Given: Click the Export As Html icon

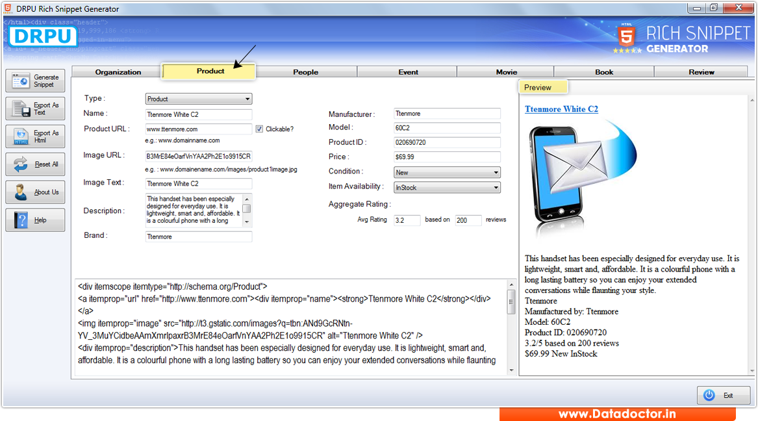Looking at the screenshot, I should [x=21, y=137].
